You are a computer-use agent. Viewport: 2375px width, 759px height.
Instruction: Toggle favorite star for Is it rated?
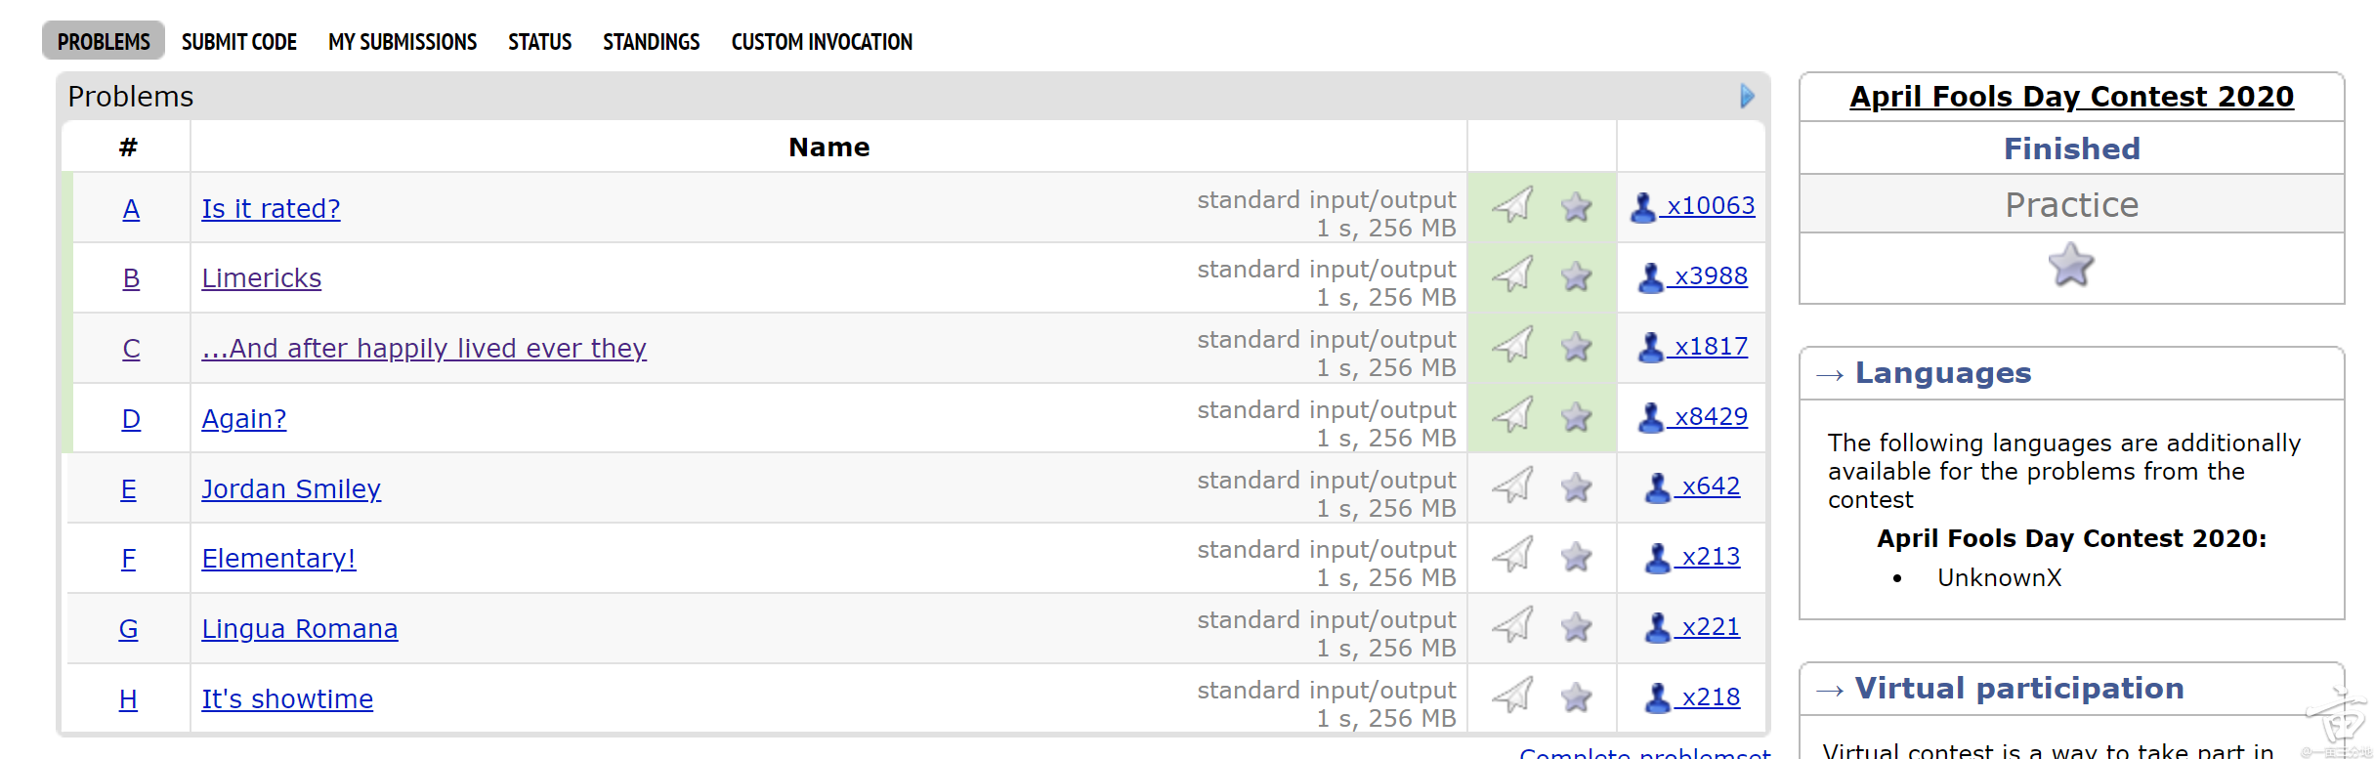(x=1576, y=207)
